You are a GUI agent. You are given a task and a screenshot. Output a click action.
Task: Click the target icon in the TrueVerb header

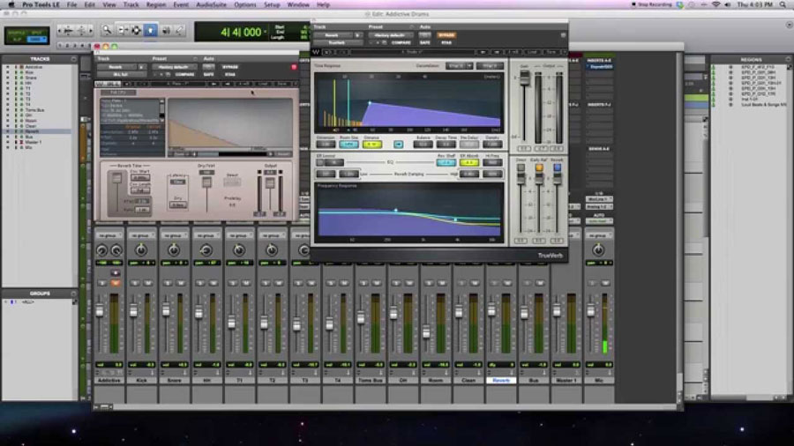563,35
